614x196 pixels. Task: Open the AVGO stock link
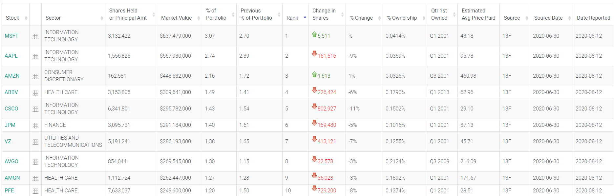[11, 162]
